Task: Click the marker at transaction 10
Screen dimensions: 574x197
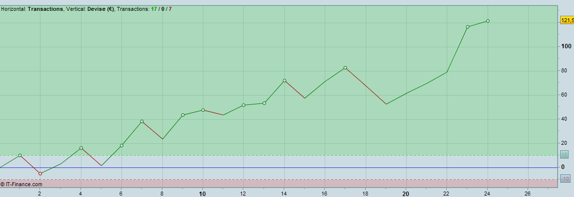Action: (203, 110)
